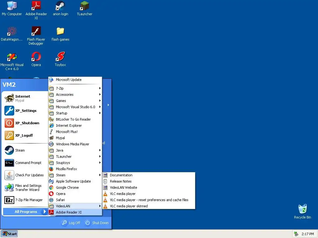Open Mypal from All Programs list
Image resolution: width=318 pixels, height=238 pixels.
coord(75,138)
